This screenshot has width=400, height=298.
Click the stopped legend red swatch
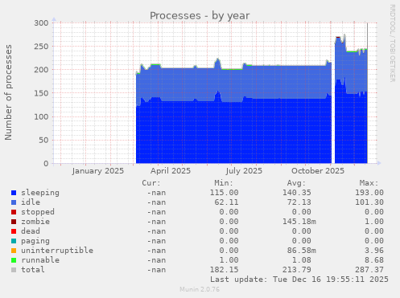click(14, 212)
